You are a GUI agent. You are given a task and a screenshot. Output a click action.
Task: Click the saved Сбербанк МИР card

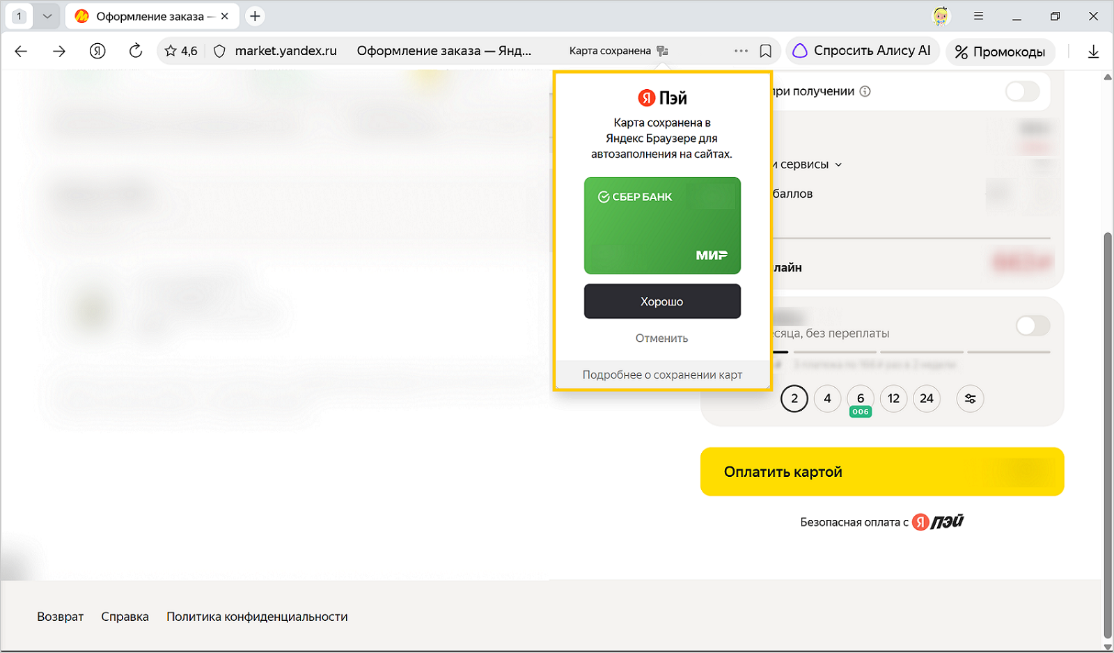pyautogui.click(x=662, y=226)
